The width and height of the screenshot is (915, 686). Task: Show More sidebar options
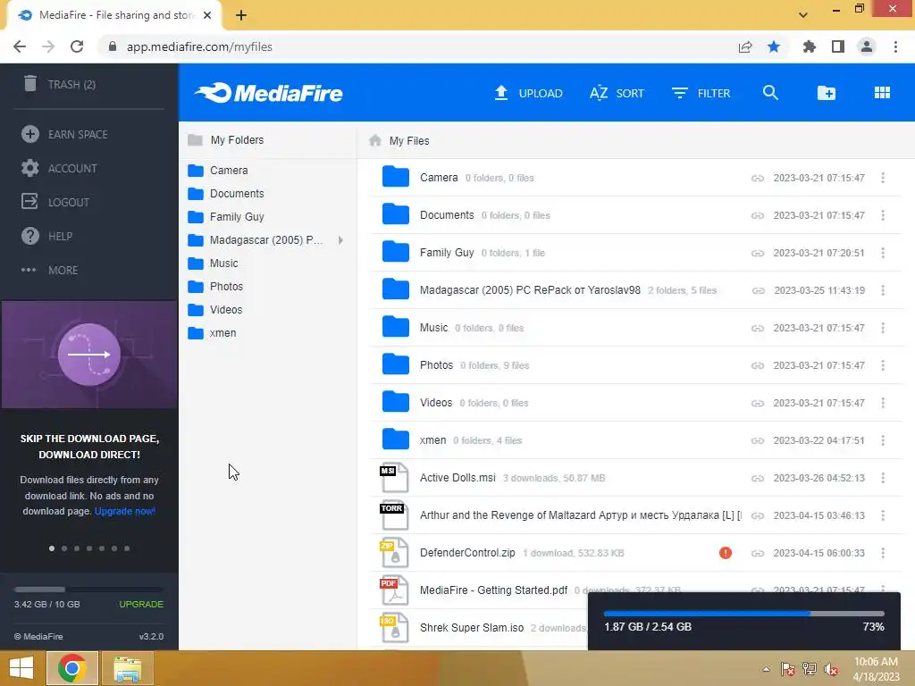click(x=50, y=270)
